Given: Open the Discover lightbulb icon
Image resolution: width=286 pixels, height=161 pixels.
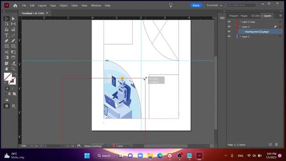Looking at the screenshot, I should point(171,5).
